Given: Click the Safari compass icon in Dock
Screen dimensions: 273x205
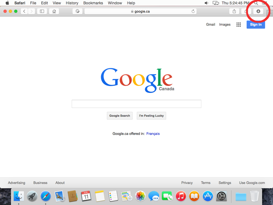Looking at the screenshot, I should [46, 196].
